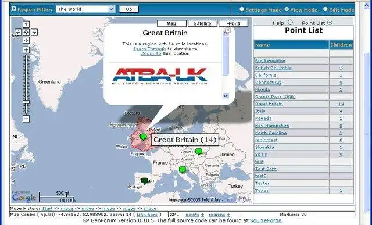Open Tester in the point list
This screenshot has height=225, width=372.
pos(262,183)
